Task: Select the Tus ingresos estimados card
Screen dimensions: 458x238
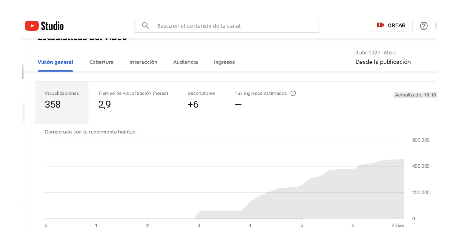Action: click(x=265, y=100)
